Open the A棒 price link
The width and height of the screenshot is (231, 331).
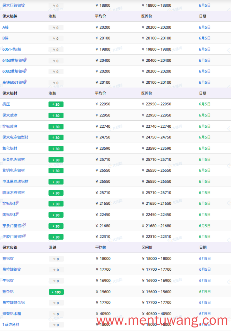[6, 27]
